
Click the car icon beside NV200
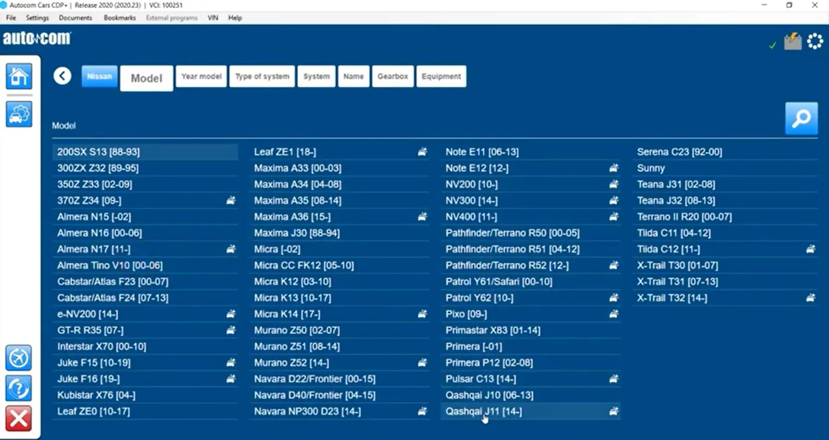pyautogui.click(x=614, y=184)
